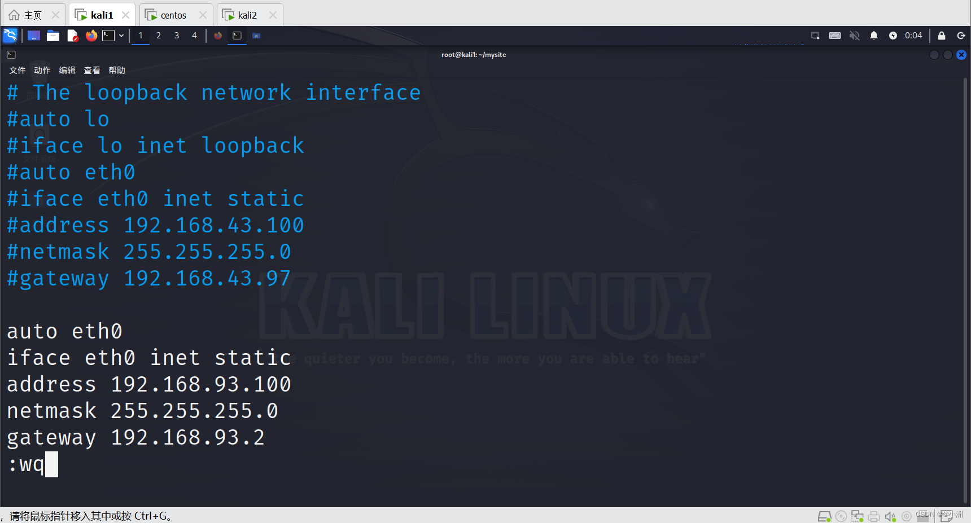Unmute audio via the muted speaker icon
This screenshot has width=971, height=523.
[x=854, y=35]
